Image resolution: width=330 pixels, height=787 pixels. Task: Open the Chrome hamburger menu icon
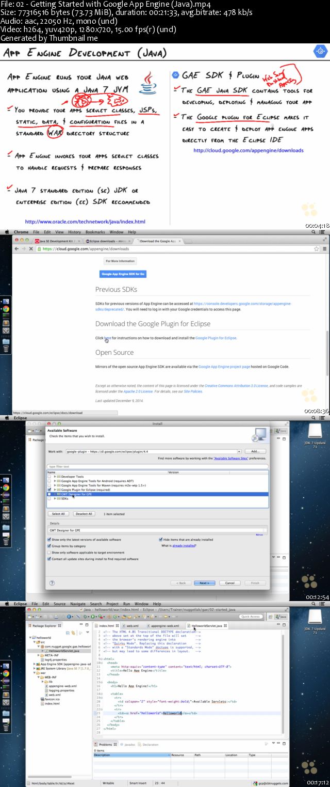[x=324, y=249]
